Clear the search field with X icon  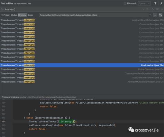click(143, 9)
